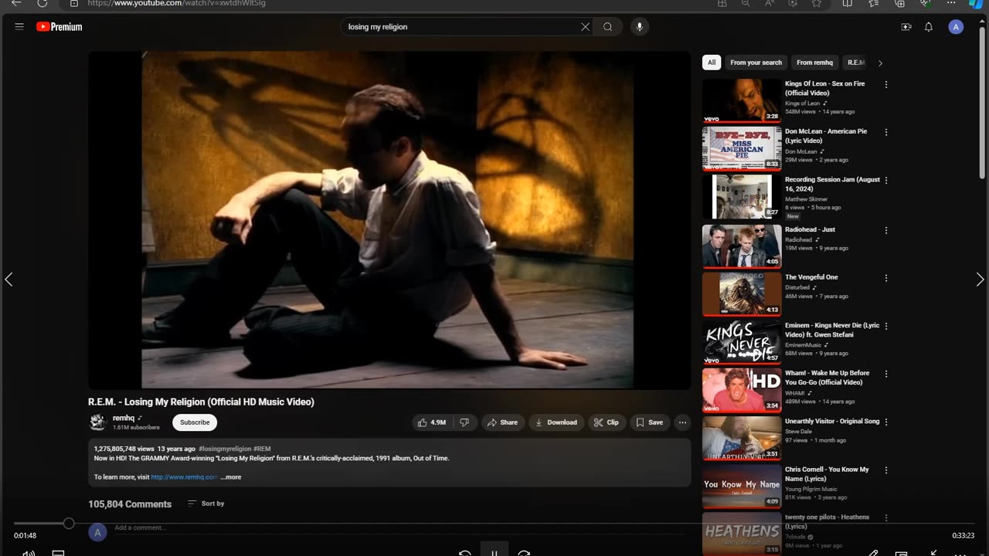The image size is (989, 556).
Task: Clear the search box with X
Action: (x=585, y=27)
